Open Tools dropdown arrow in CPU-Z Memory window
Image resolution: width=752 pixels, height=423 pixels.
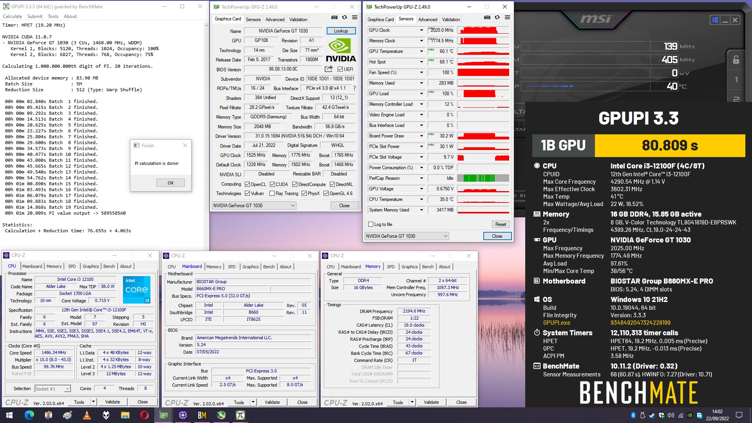(x=412, y=402)
